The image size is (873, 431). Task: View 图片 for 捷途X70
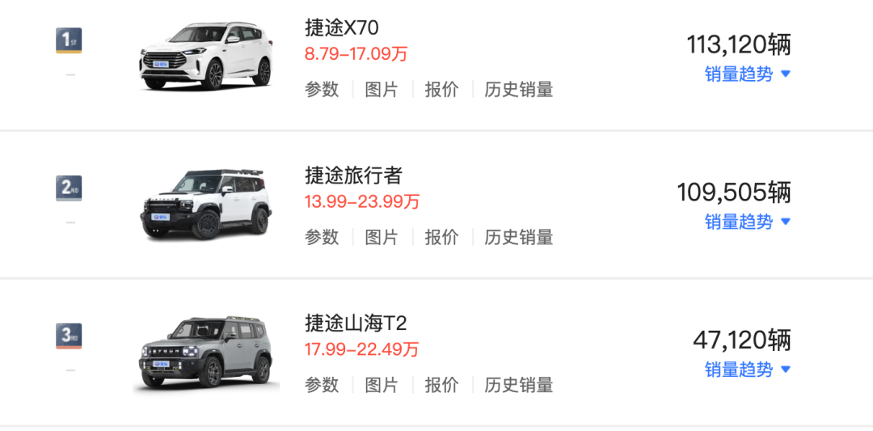coord(382,89)
